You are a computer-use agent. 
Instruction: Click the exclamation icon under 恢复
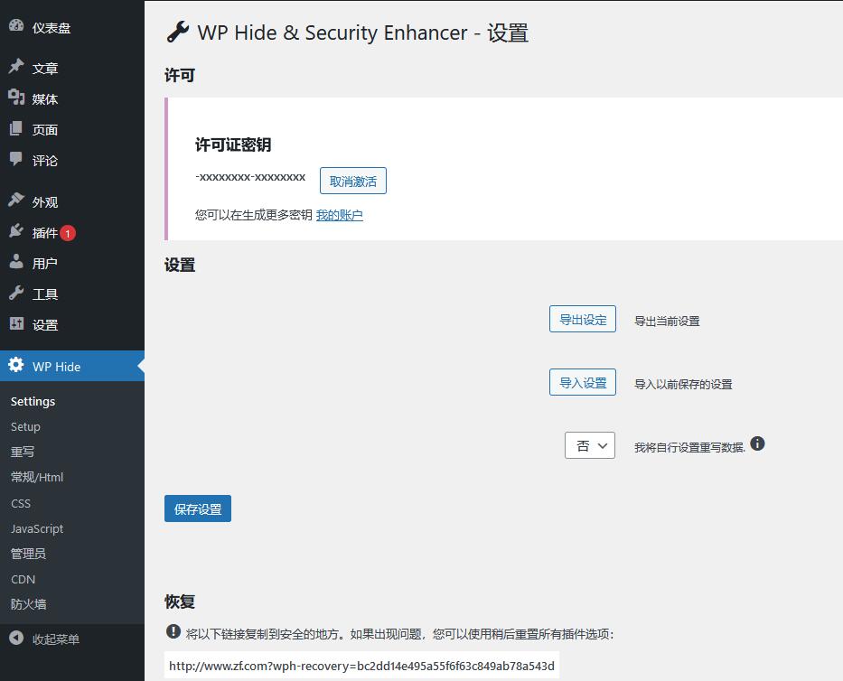[173, 631]
